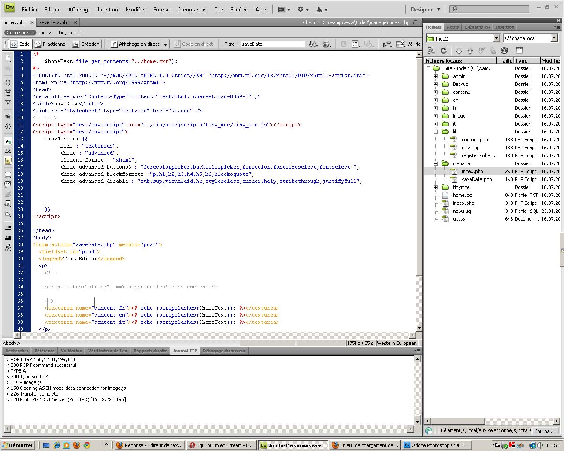
Task: Select body tag in tag selector
Action: [x=11, y=343]
